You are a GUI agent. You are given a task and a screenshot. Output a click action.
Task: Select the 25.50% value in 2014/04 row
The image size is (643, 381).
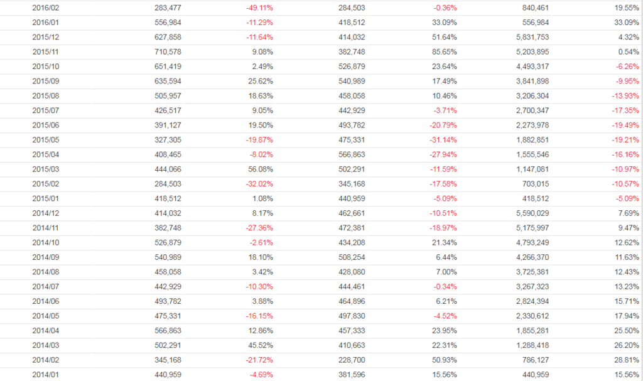click(626, 330)
